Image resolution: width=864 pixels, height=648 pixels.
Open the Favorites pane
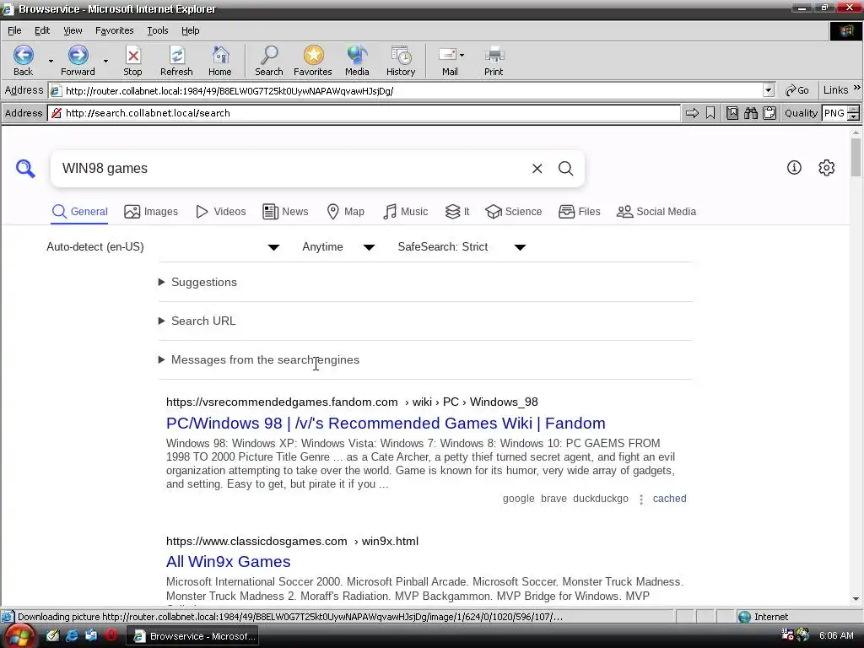click(313, 61)
